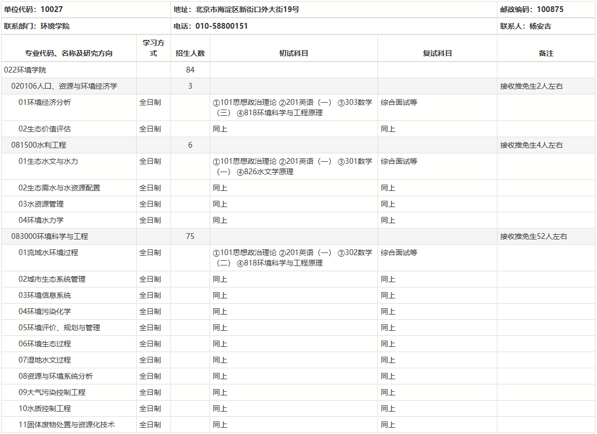Click the 单位代码 10027 header cell

coord(33,9)
